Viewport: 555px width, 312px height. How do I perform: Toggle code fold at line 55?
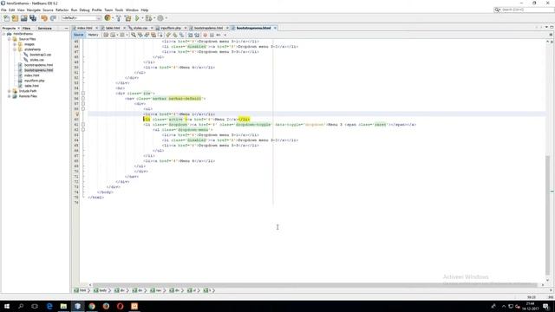click(83, 94)
